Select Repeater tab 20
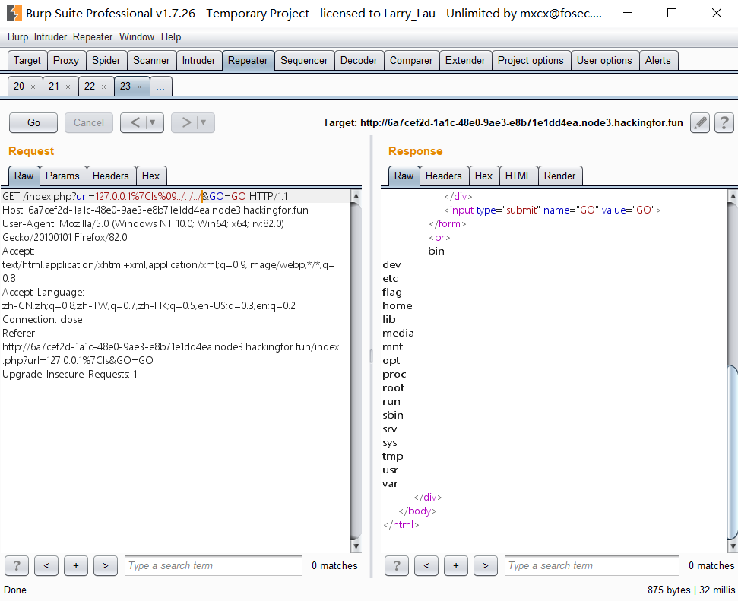 [19, 87]
